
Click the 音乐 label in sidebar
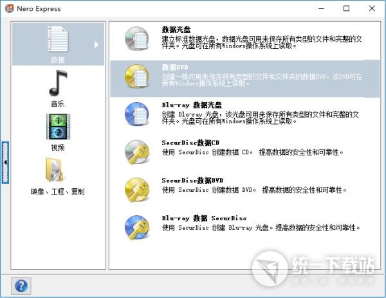point(57,104)
